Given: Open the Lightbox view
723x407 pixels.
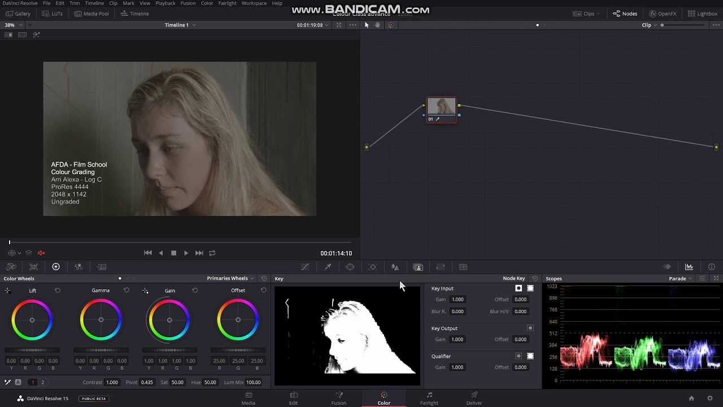Looking at the screenshot, I should 703,14.
